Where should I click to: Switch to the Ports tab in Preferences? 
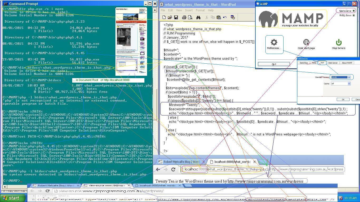point(314,63)
